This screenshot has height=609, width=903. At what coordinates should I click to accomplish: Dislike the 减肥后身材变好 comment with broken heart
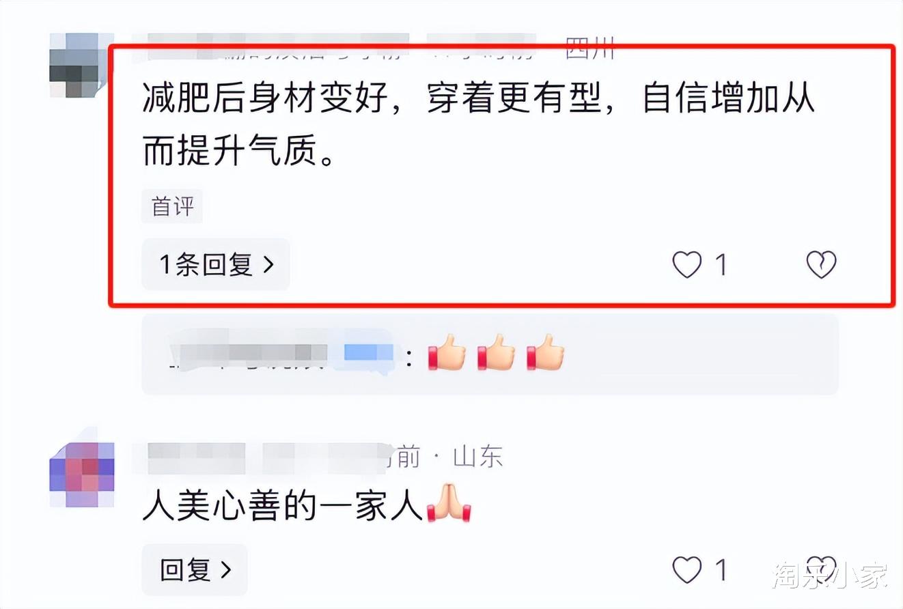click(821, 265)
